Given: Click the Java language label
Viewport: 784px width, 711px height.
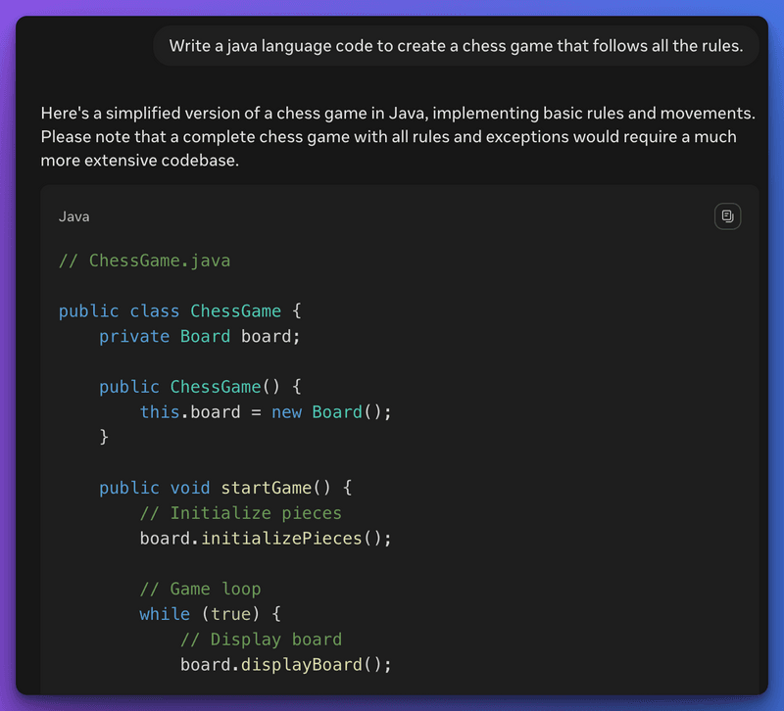Looking at the screenshot, I should pos(73,216).
